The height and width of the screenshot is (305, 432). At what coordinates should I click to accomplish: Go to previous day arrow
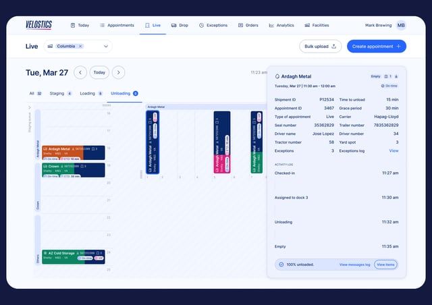click(x=80, y=72)
